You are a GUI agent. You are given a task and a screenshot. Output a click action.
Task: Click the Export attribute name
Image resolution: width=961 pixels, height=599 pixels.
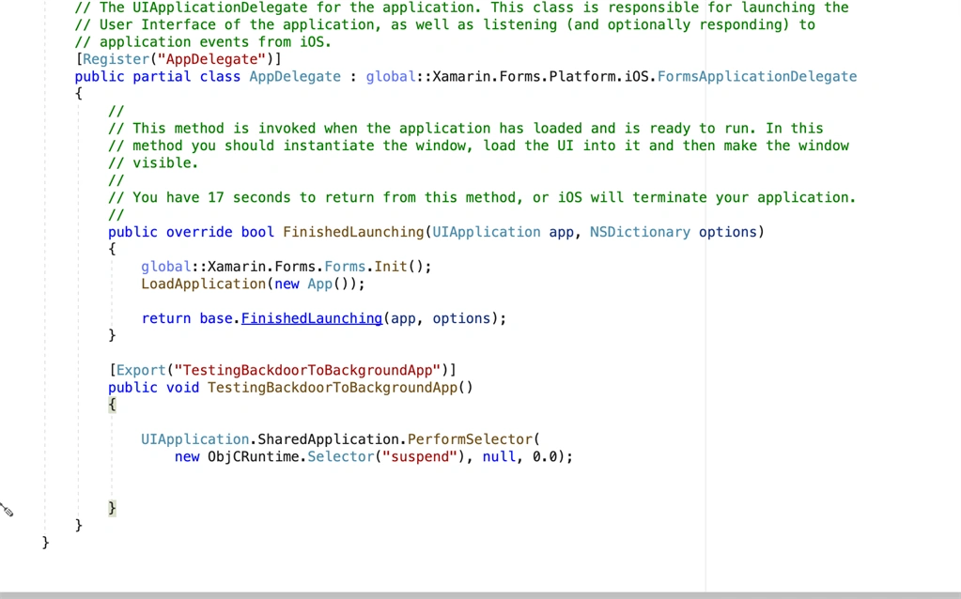pyautogui.click(x=141, y=371)
